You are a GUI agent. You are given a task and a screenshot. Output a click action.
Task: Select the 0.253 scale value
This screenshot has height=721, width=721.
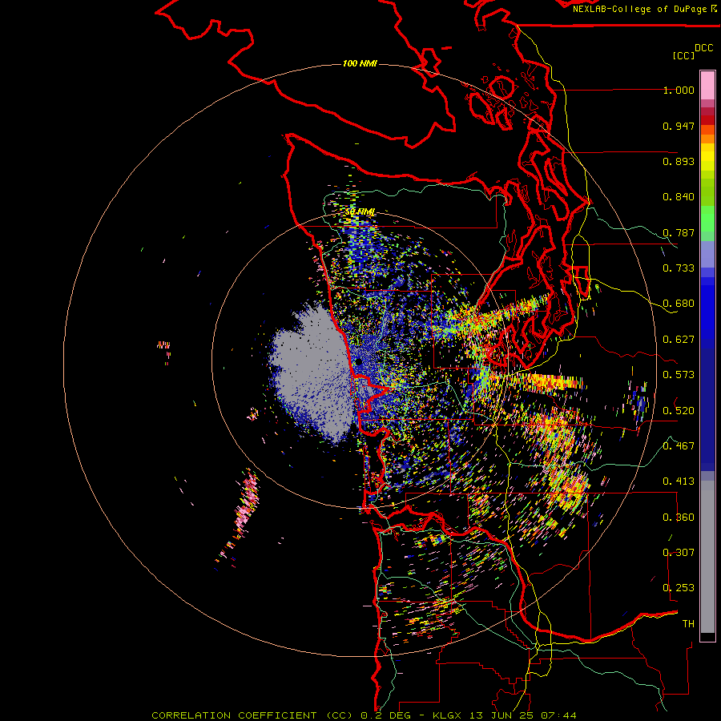point(679,588)
